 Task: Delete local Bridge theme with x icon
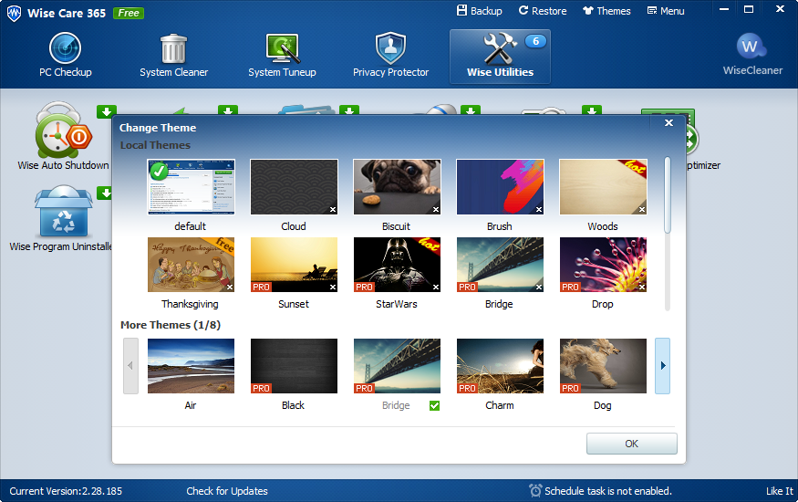(538, 288)
